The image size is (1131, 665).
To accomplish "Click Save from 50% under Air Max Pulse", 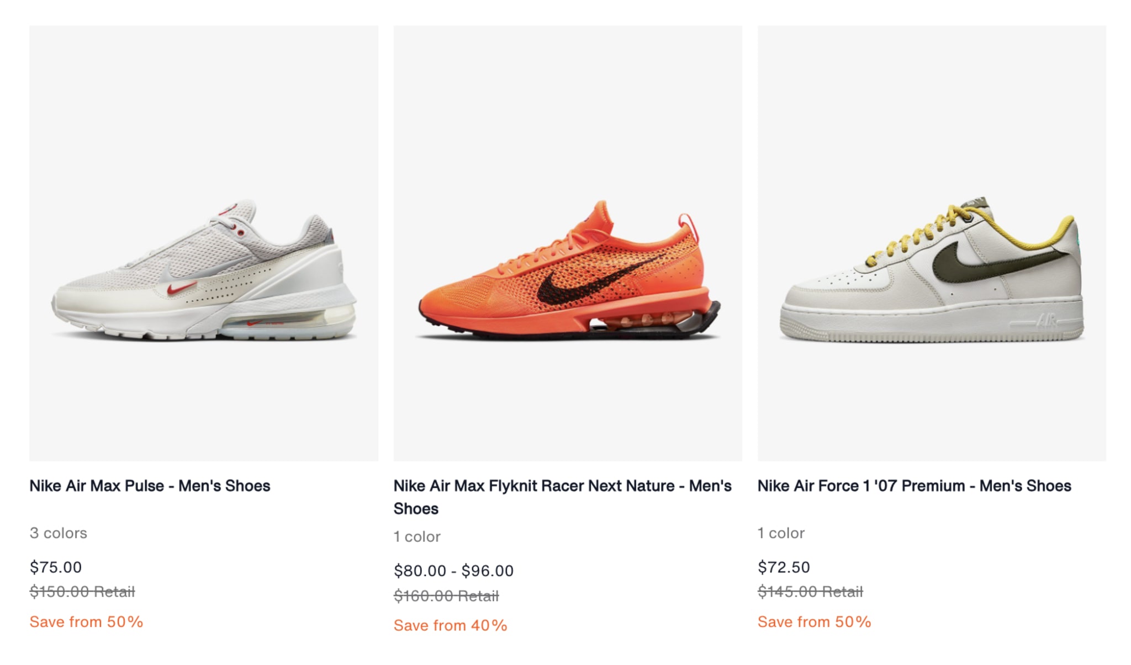I will pyautogui.click(x=87, y=622).
